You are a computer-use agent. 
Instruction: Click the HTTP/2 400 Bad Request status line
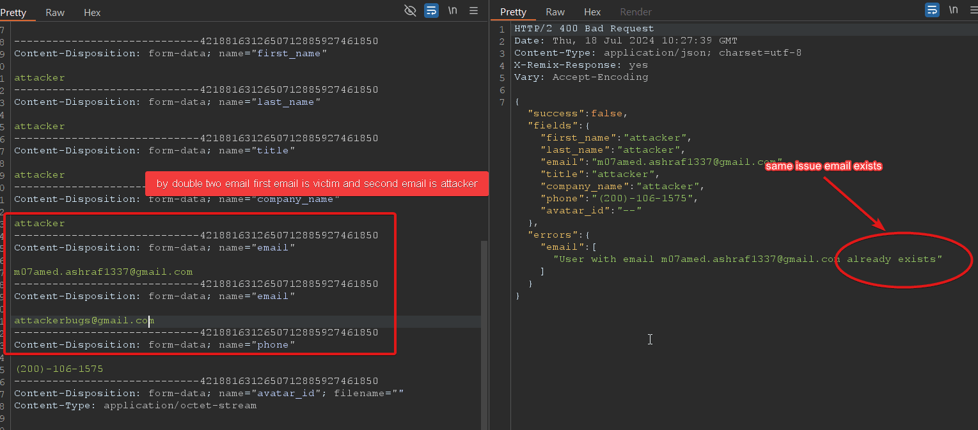pyautogui.click(x=584, y=29)
